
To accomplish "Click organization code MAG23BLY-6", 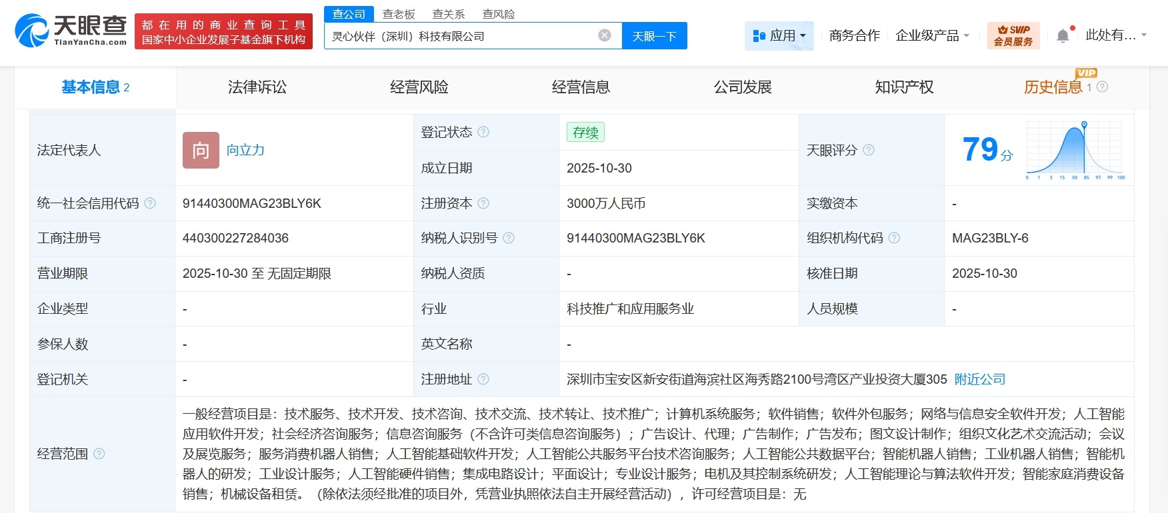I will pyautogui.click(x=990, y=238).
